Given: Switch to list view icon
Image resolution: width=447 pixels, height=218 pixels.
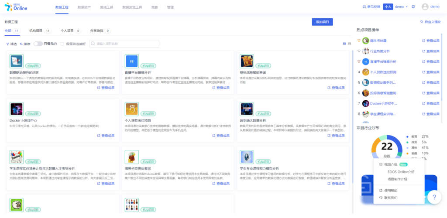Looking at the screenshot, I should click(x=350, y=44).
